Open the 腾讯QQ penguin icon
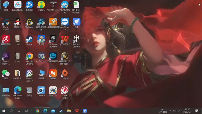Screen dimensions: 202x114 click(18, 23)
